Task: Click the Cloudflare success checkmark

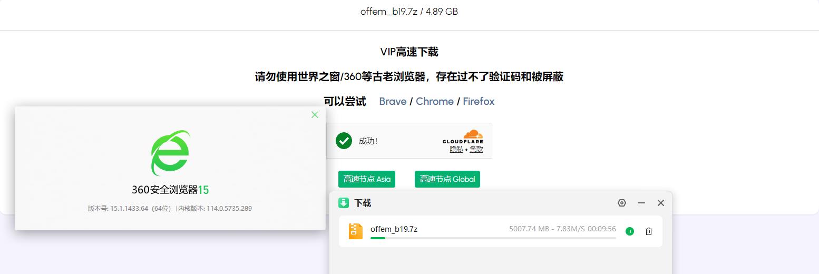Action: (344, 141)
